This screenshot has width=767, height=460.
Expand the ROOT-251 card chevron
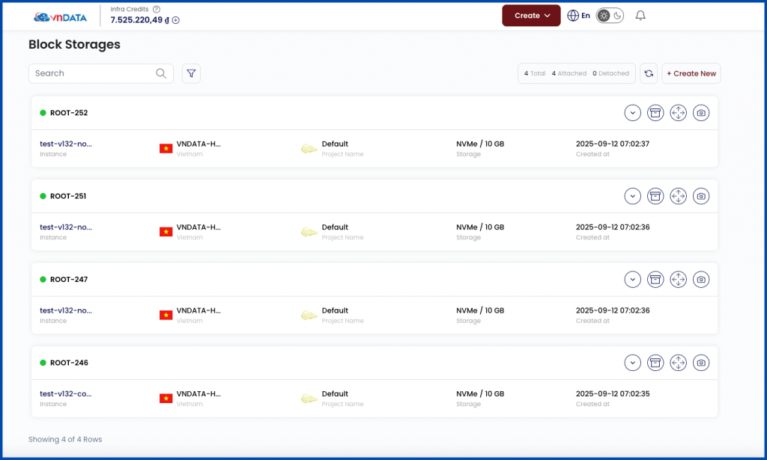[632, 196]
